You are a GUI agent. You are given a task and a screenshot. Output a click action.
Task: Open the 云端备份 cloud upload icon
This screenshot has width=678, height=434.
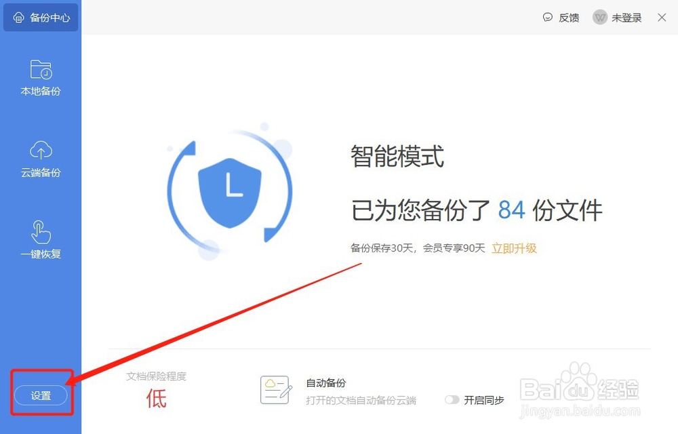point(41,150)
